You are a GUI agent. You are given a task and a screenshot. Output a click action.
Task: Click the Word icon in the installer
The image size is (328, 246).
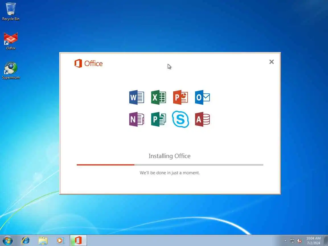[x=136, y=97]
